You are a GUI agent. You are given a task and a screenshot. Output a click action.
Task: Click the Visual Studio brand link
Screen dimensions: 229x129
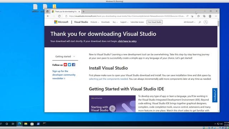[x=81, y=22]
